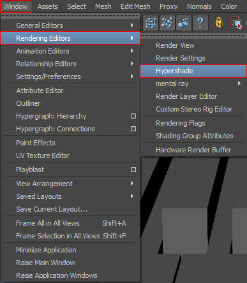Open the Proxy menu
247x283 pixels.
tap(168, 6)
